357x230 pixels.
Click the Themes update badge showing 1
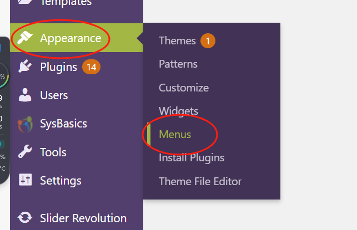pyautogui.click(x=208, y=40)
